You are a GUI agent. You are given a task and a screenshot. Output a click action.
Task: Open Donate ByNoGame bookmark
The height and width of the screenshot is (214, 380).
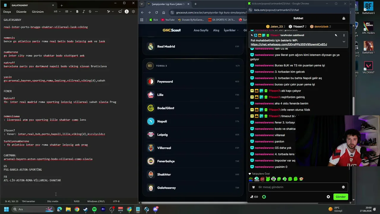[191, 20]
